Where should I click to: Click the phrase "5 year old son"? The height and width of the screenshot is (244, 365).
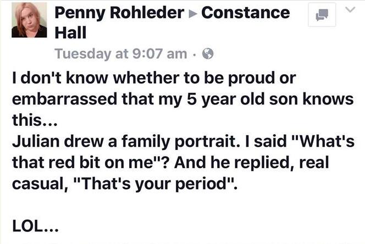243,99
